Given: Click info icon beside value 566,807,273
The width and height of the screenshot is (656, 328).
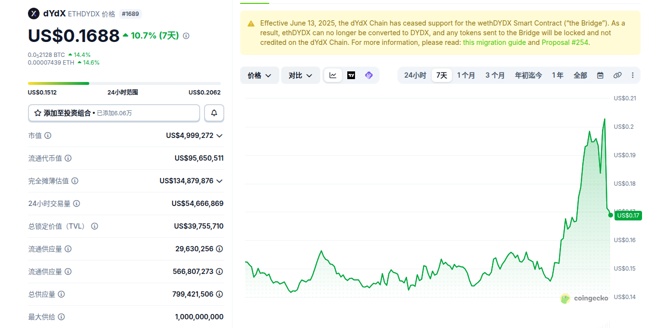Looking at the screenshot, I should [219, 272].
